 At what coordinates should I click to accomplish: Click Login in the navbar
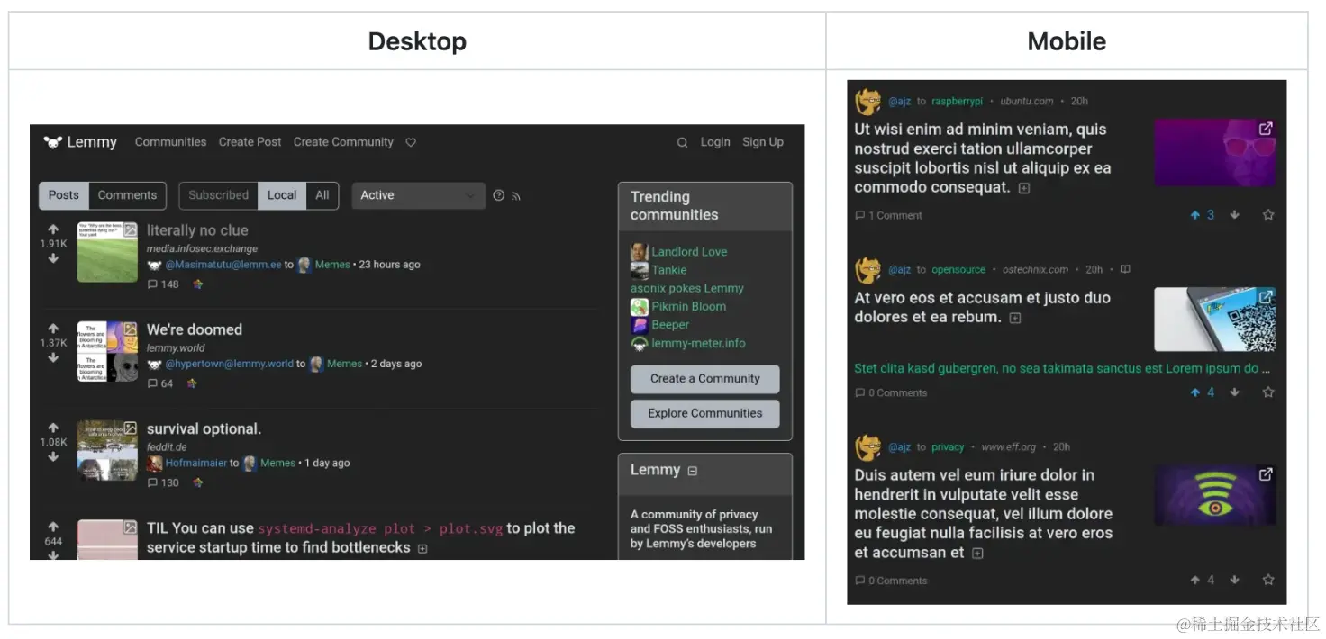click(x=715, y=142)
